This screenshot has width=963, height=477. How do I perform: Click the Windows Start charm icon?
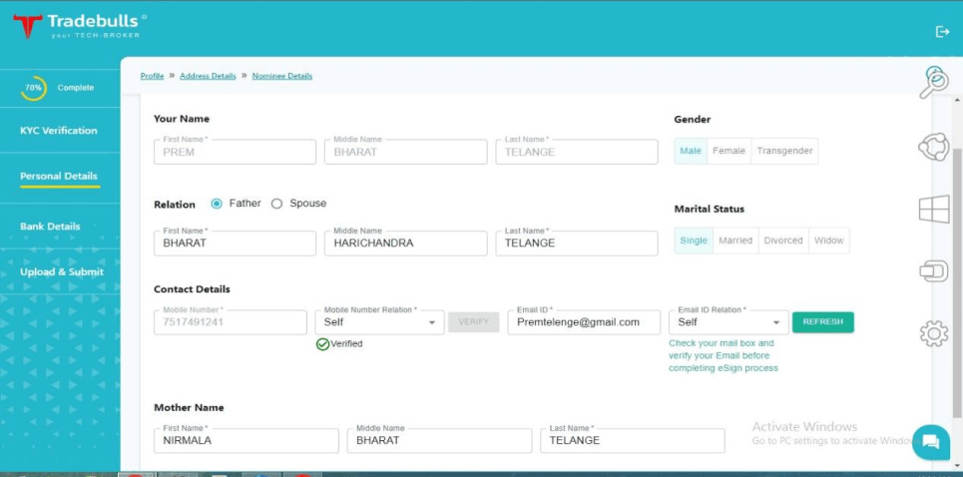[x=934, y=209]
